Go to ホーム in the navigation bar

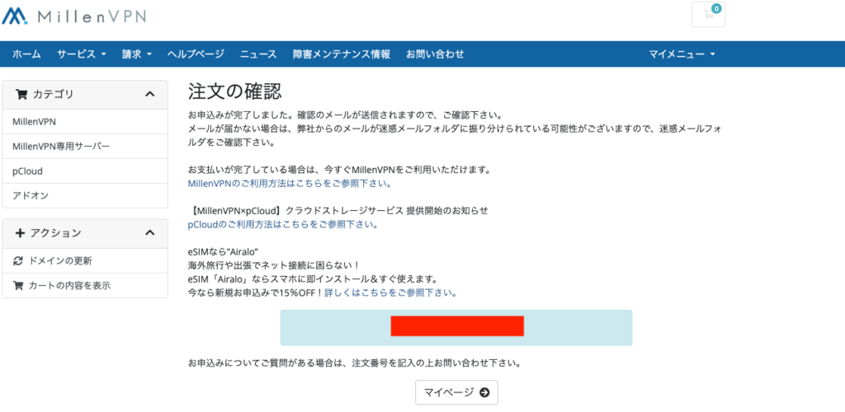click(26, 54)
